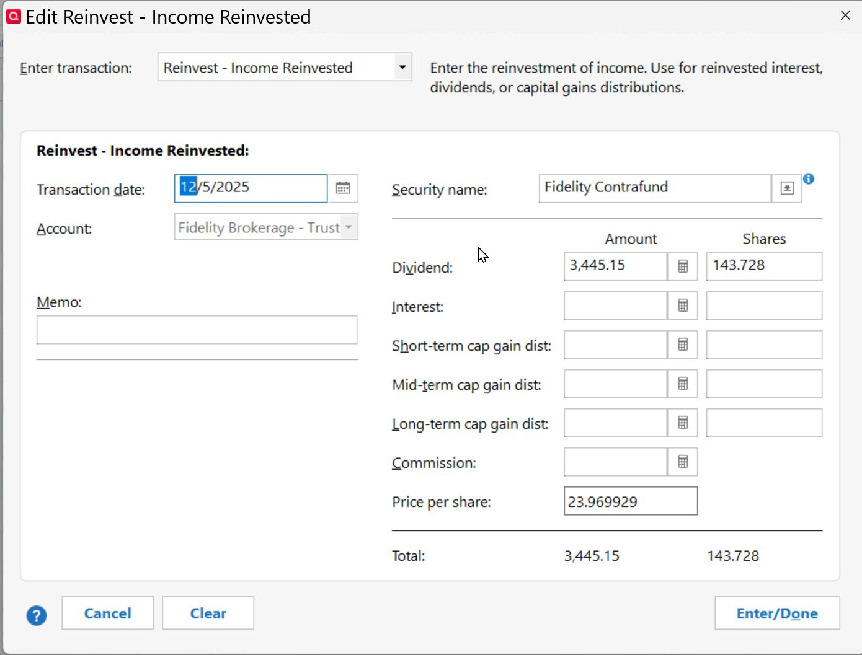
Task: Click the Amount column header
Action: click(631, 239)
